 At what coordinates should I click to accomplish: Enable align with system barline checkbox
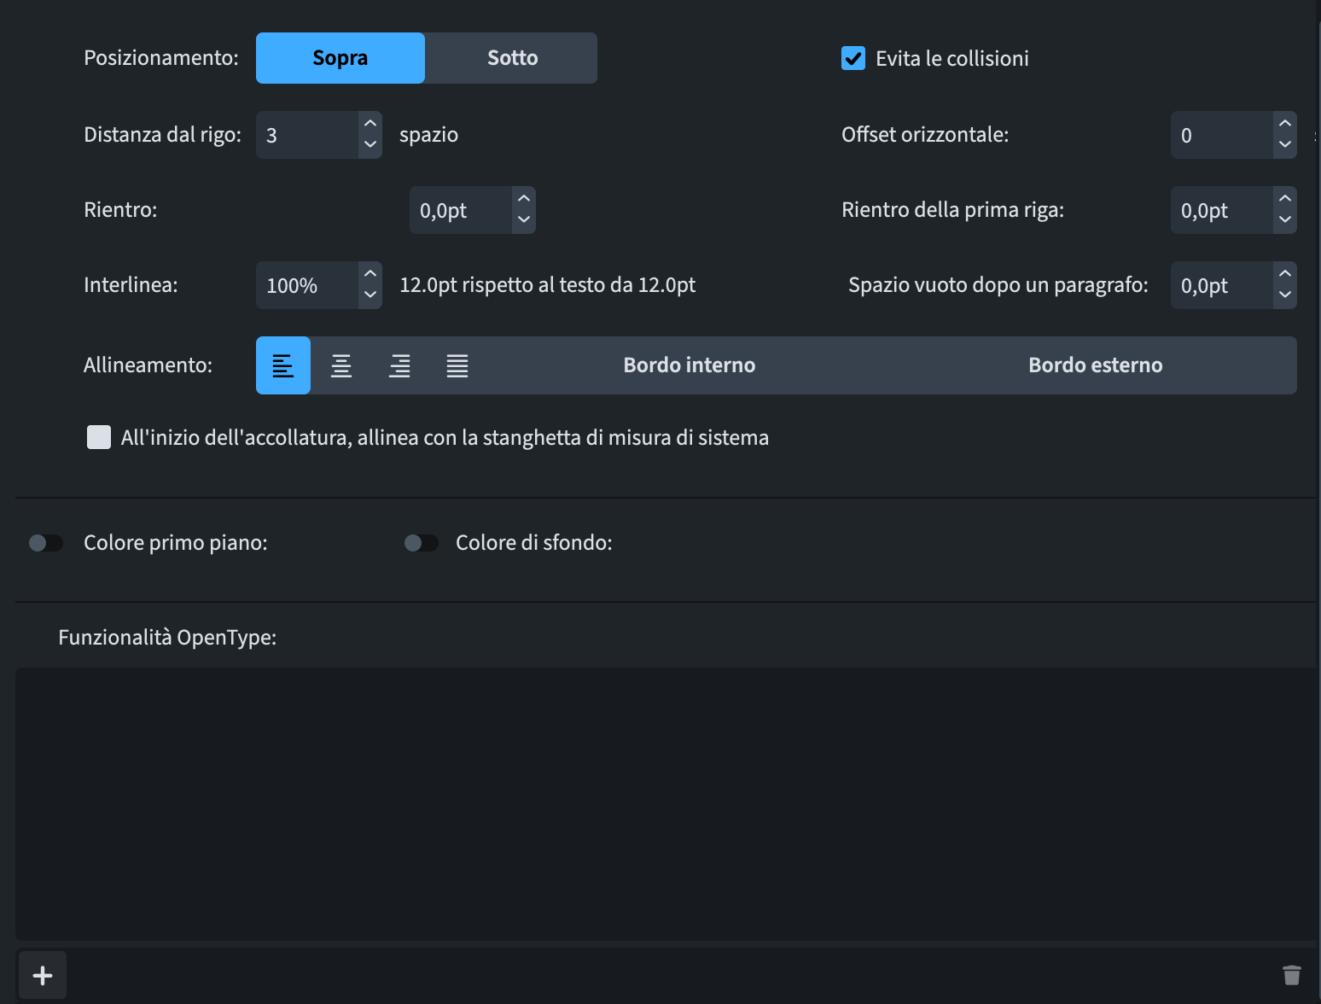point(99,437)
